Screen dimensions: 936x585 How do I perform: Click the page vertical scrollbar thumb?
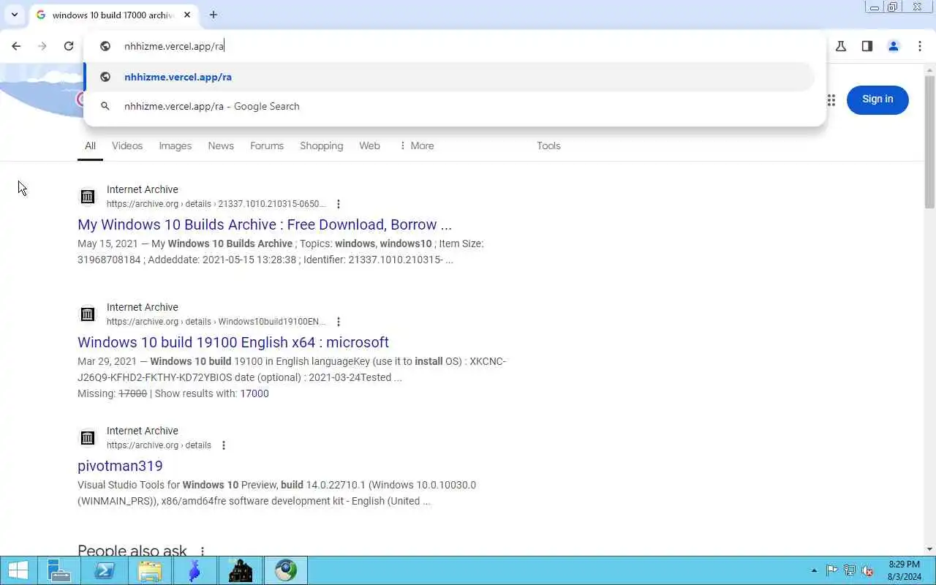[x=930, y=142]
